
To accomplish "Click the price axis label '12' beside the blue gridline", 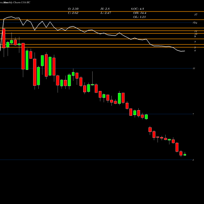I will [x=194, y=69].
